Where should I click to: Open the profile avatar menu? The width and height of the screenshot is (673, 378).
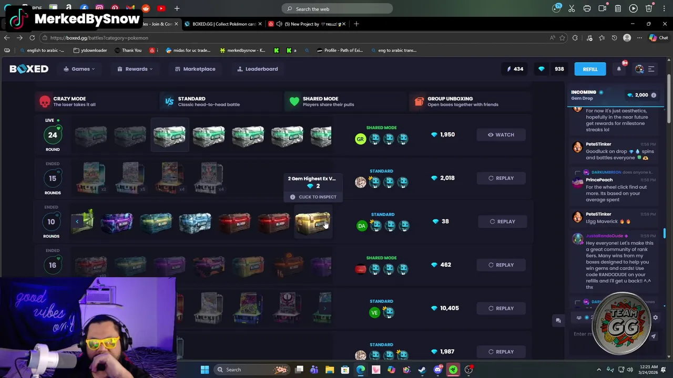click(x=639, y=69)
